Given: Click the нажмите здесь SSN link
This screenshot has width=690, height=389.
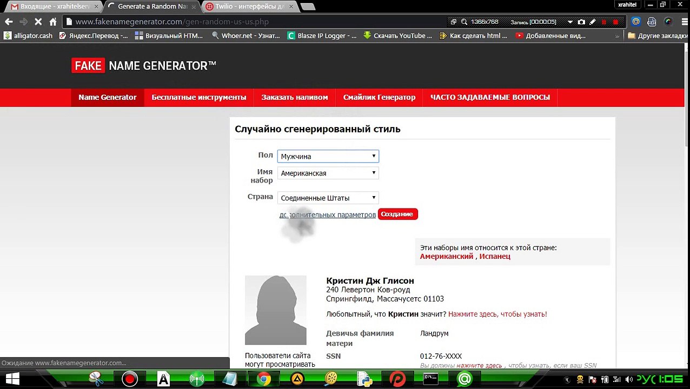Looking at the screenshot, I should [479, 366].
